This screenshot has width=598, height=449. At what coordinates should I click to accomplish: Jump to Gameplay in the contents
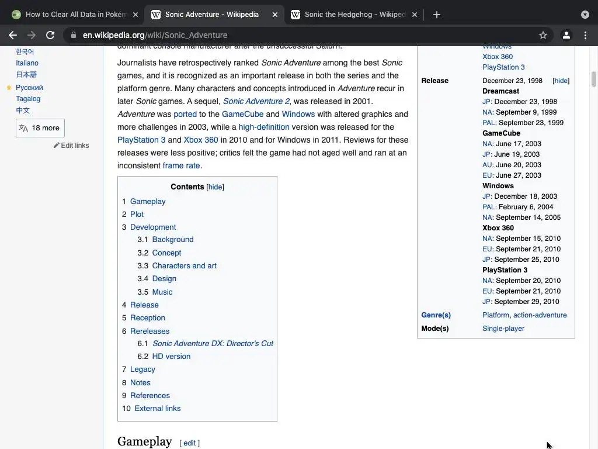tap(148, 201)
